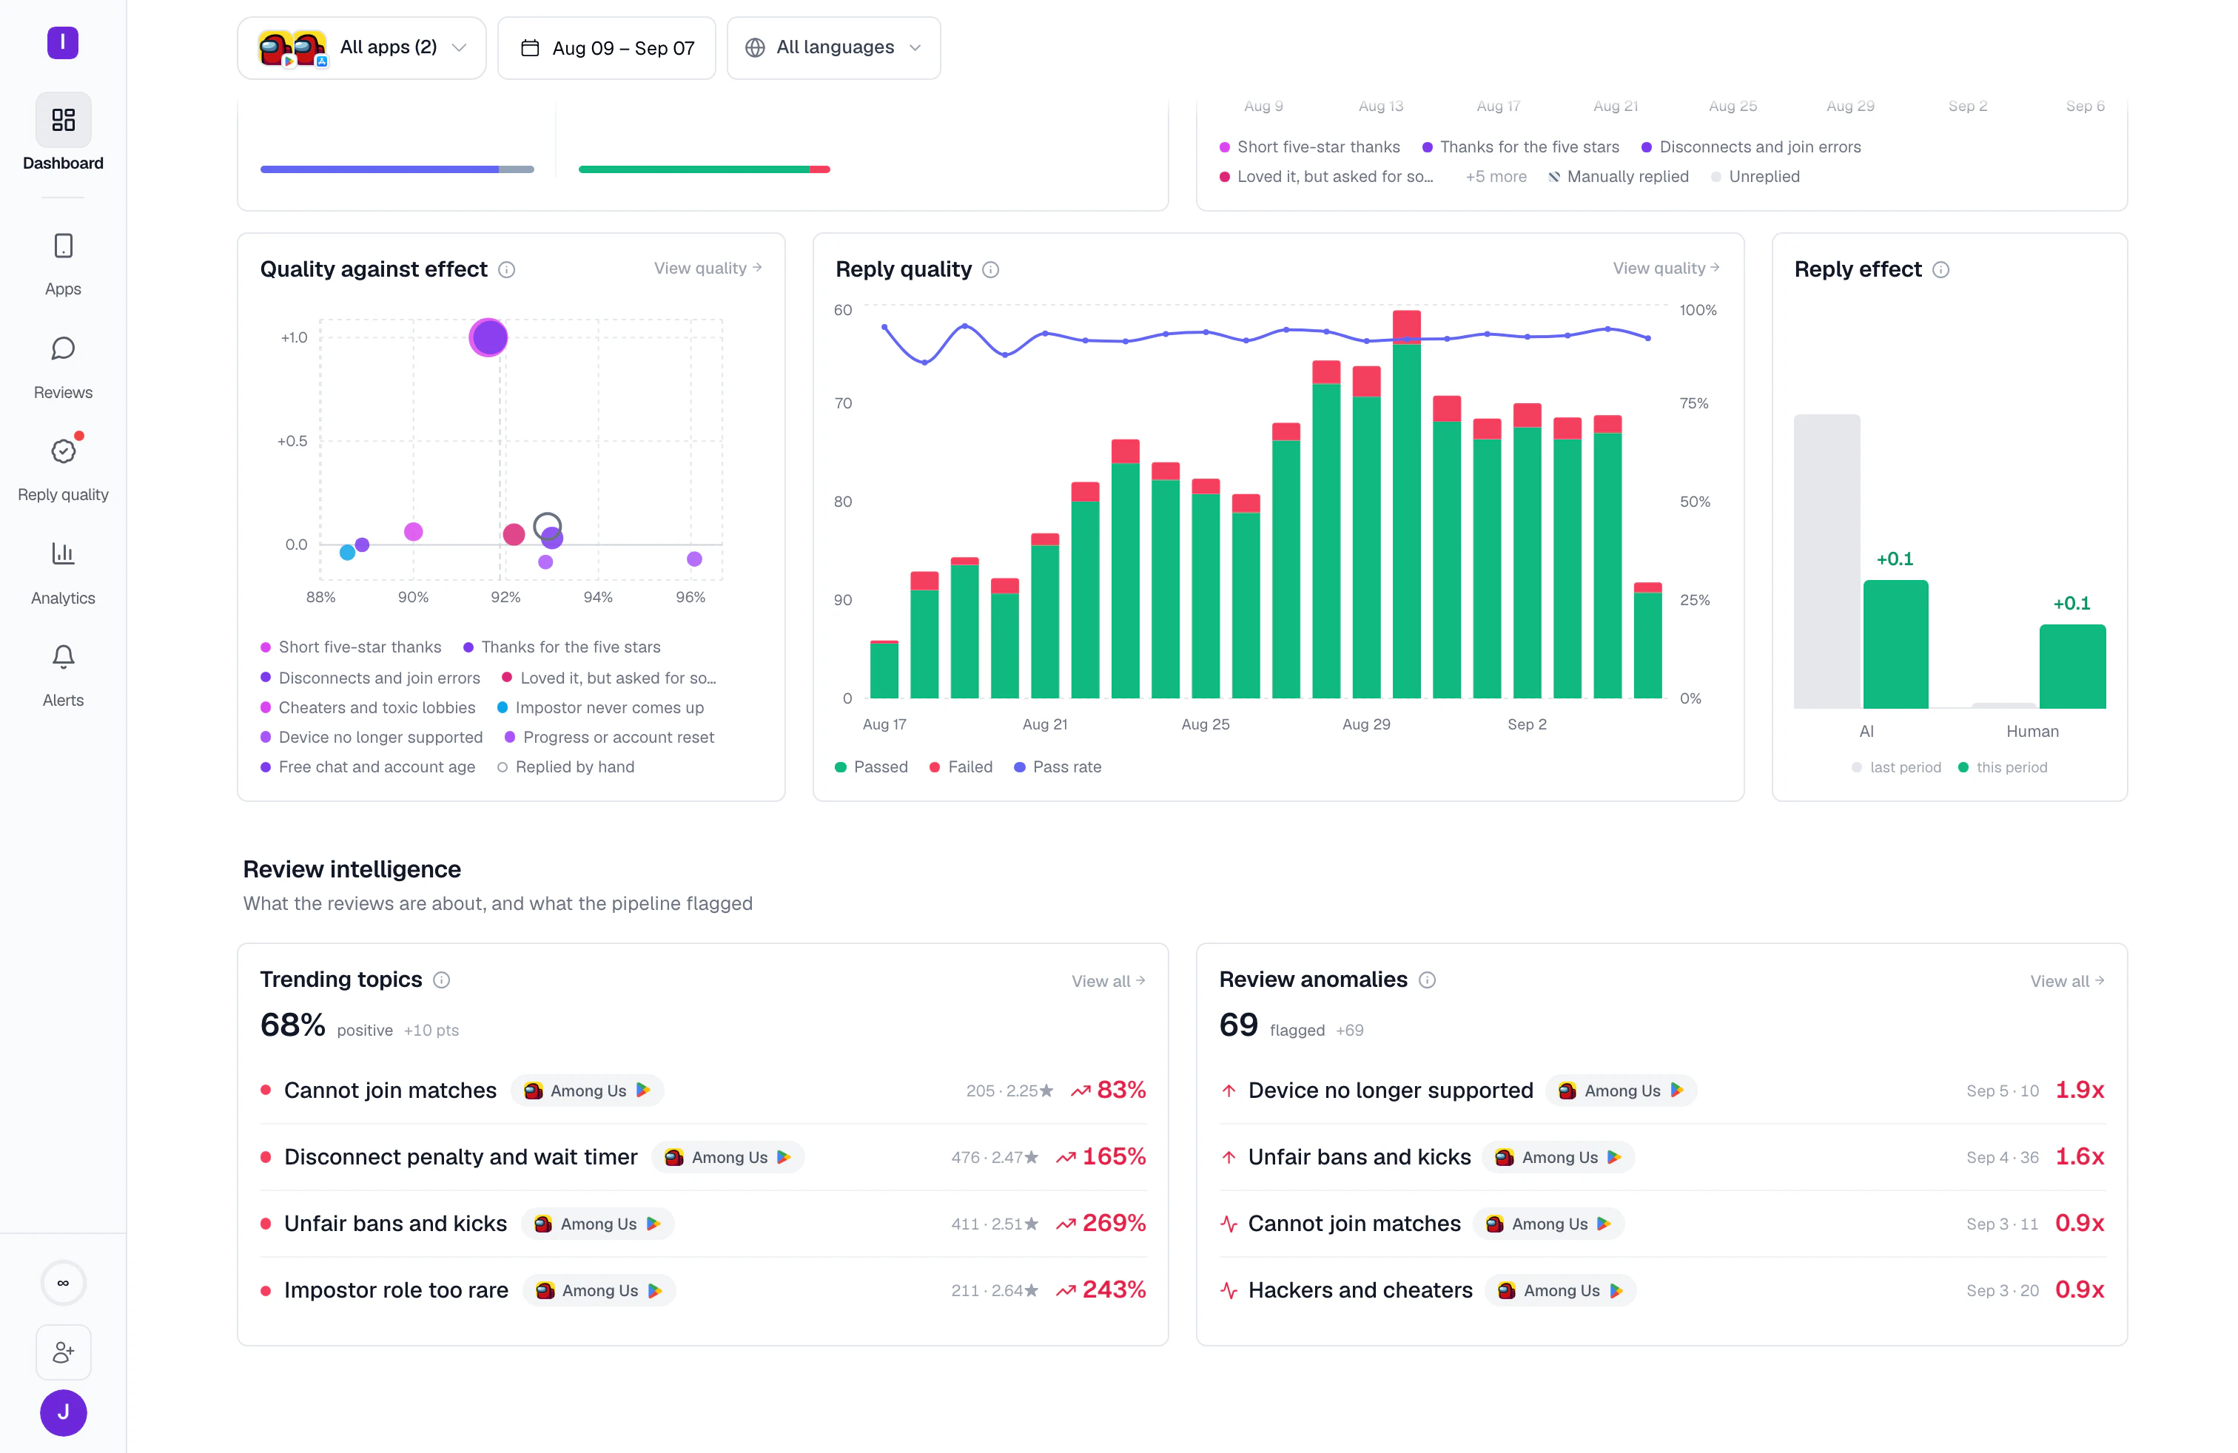The image size is (2238, 1453).
Task: Click info icon next to Reply quality heading
Action: click(x=990, y=270)
